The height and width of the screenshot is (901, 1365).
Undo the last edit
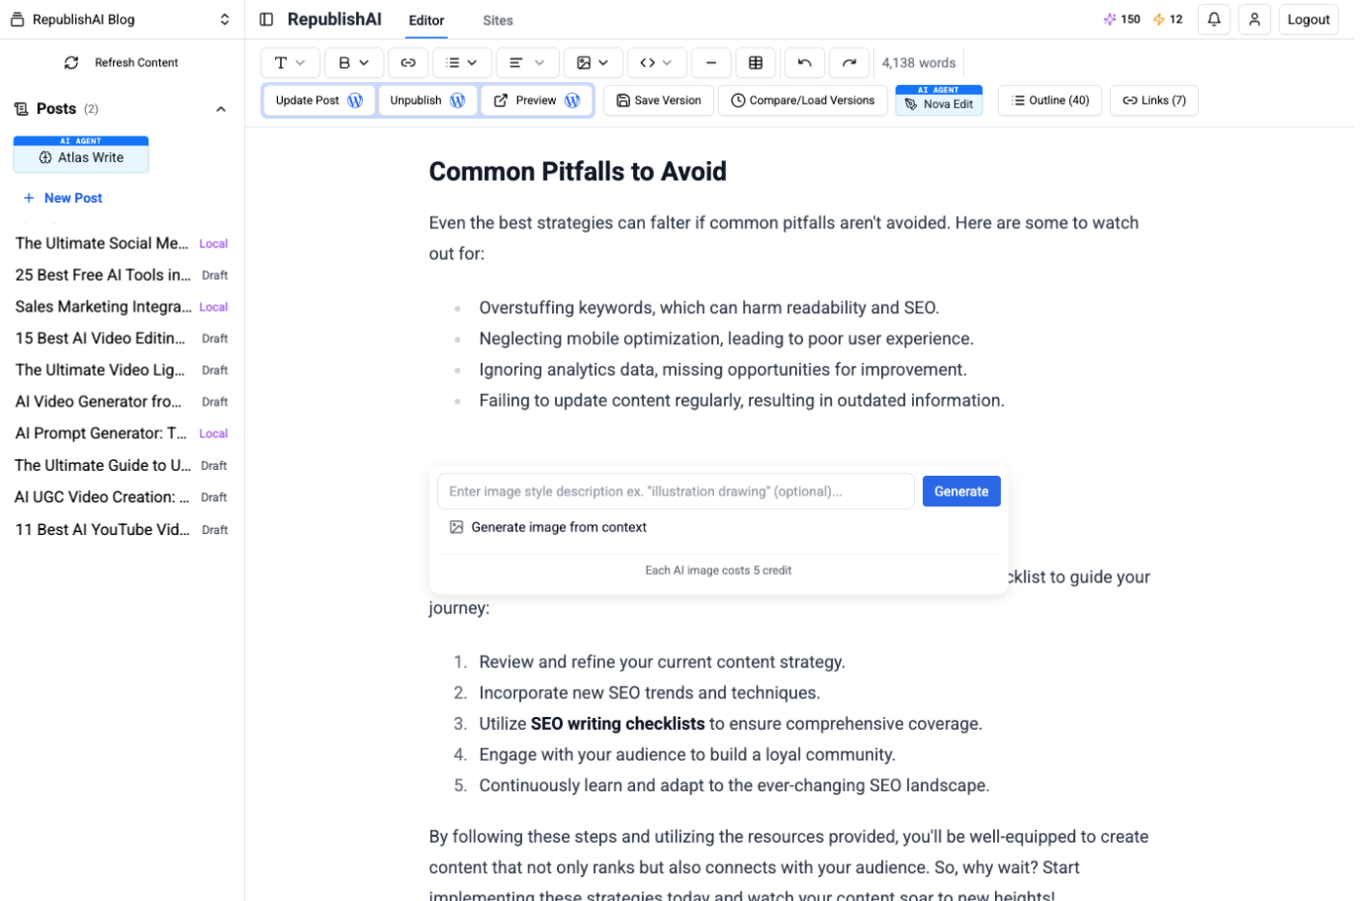point(804,62)
